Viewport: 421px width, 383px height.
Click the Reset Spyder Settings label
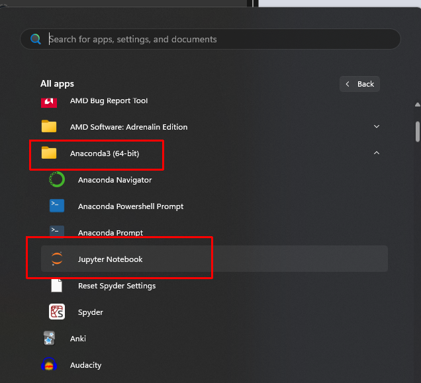click(x=117, y=286)
